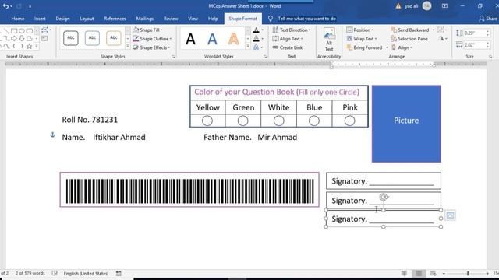Choose the down arrow shape

click(22, 39)
